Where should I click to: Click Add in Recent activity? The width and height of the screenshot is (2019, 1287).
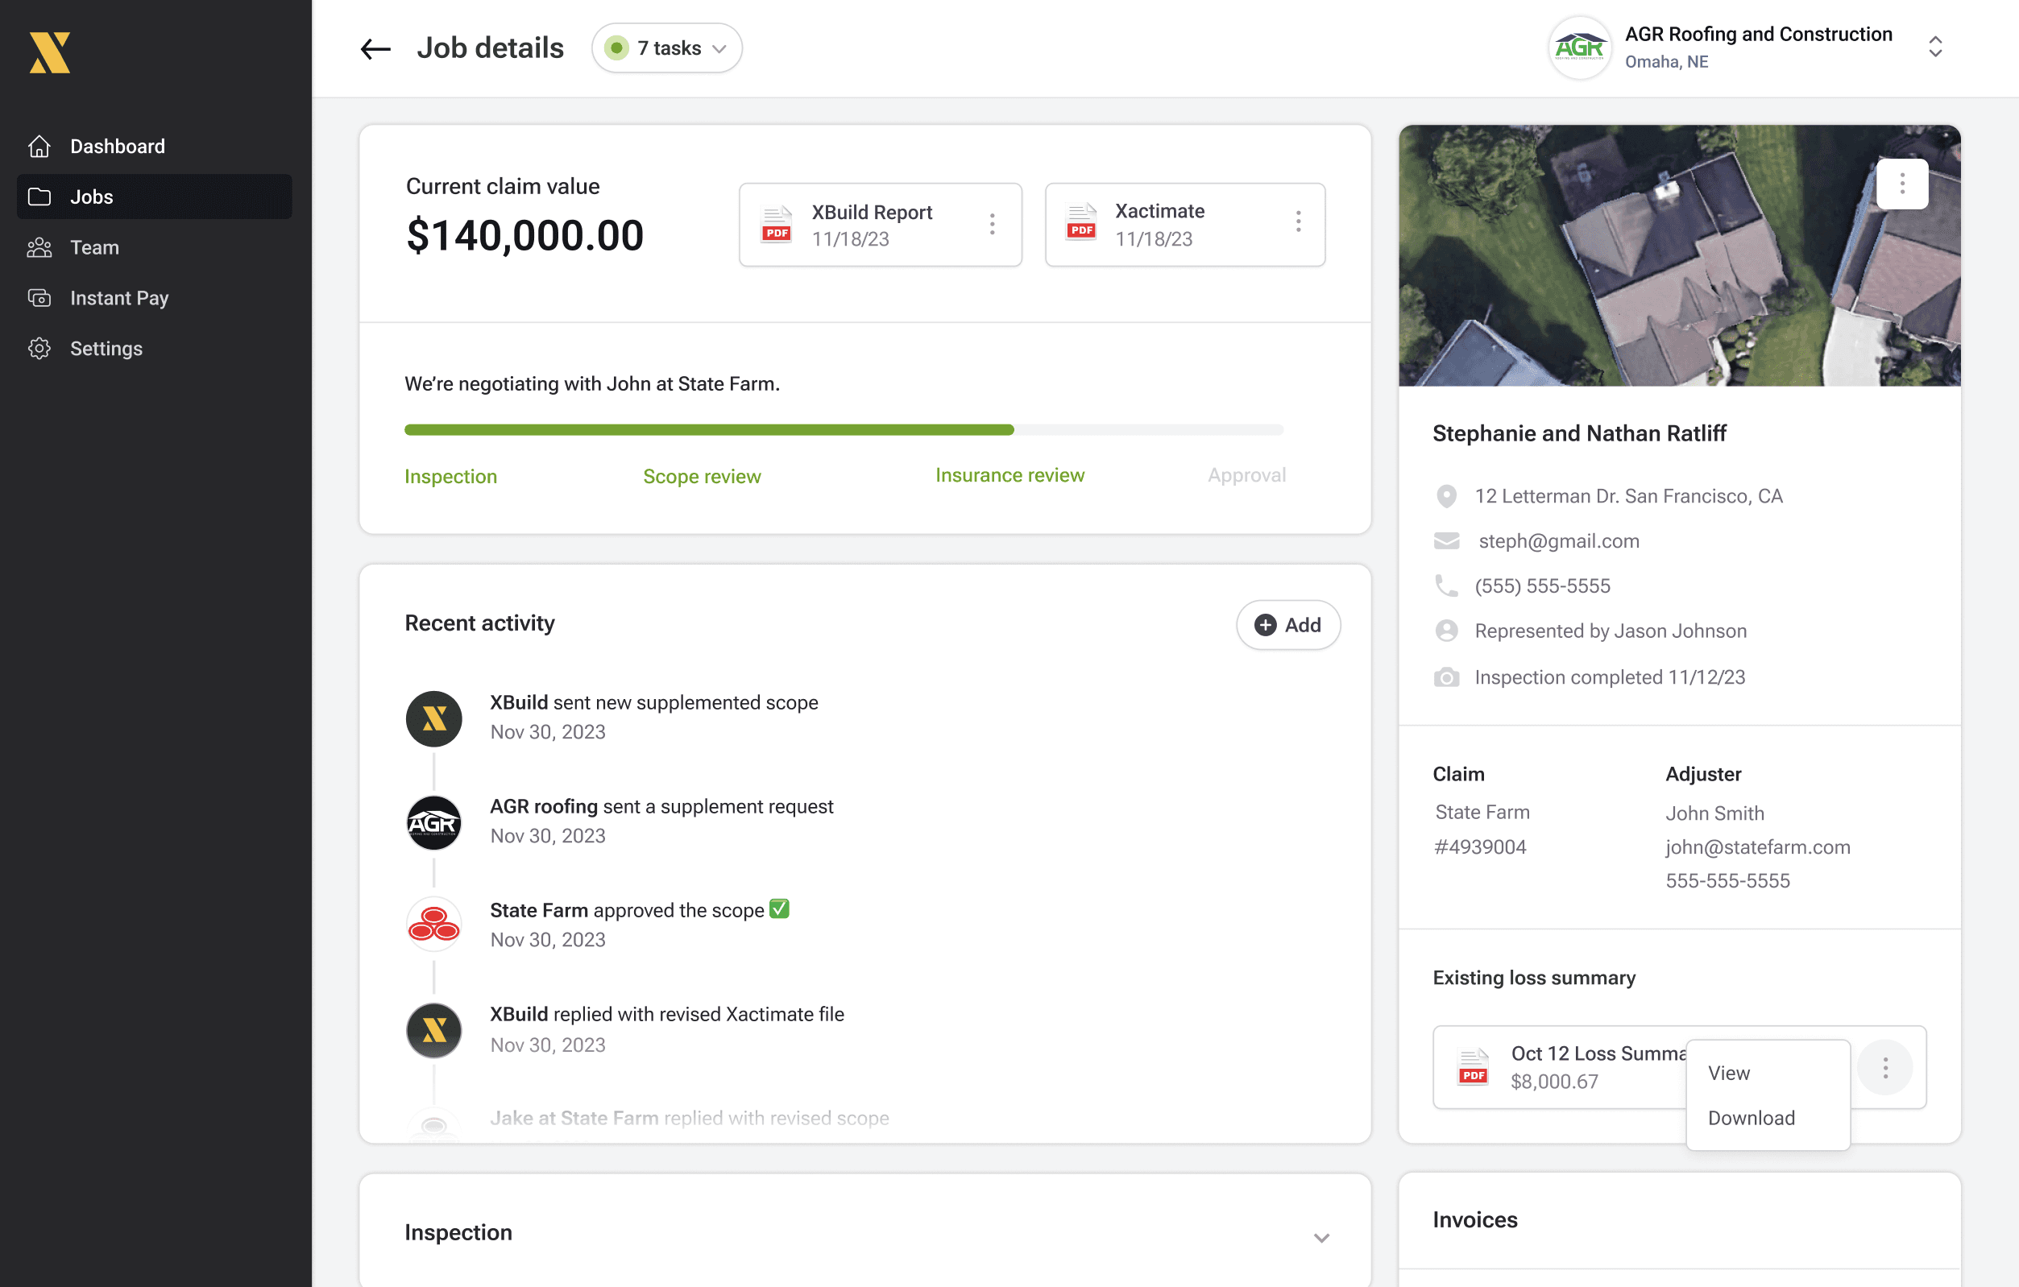pyautogui.click(x=1288, y=625)
